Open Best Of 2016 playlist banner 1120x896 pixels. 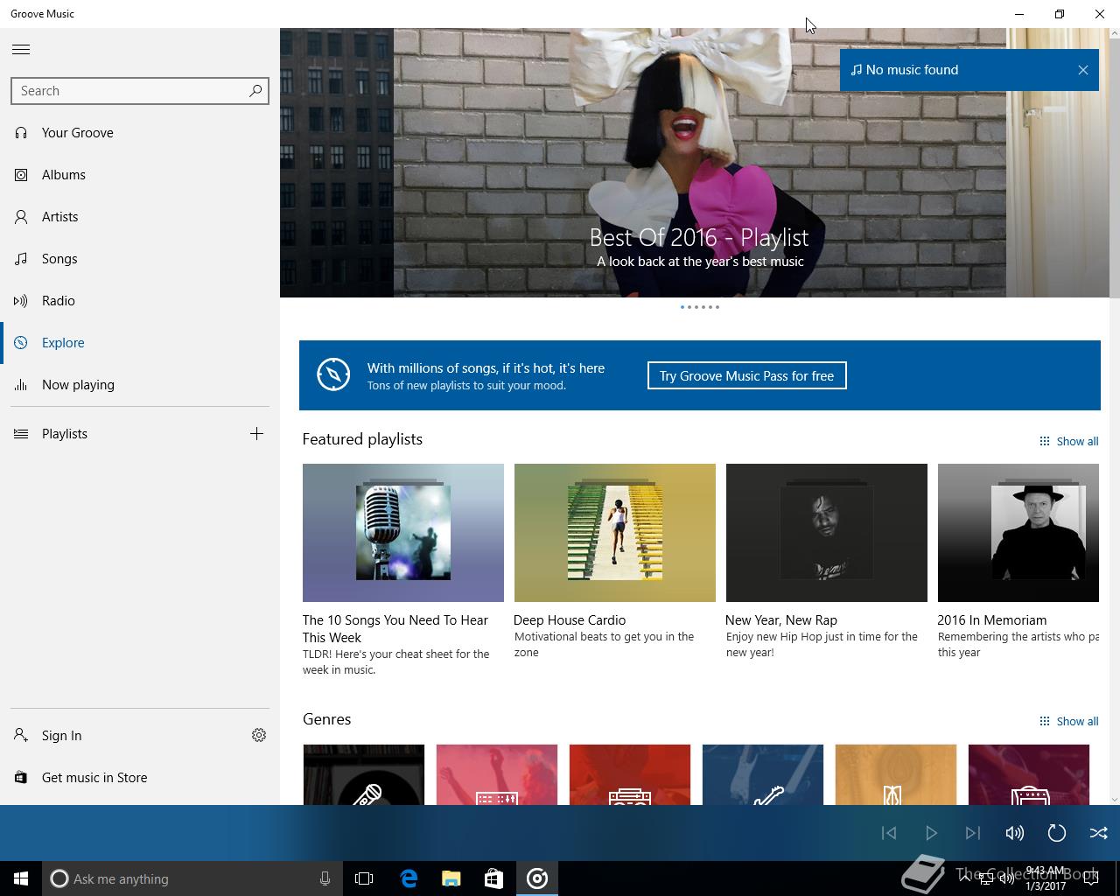(x=700, y=163)
